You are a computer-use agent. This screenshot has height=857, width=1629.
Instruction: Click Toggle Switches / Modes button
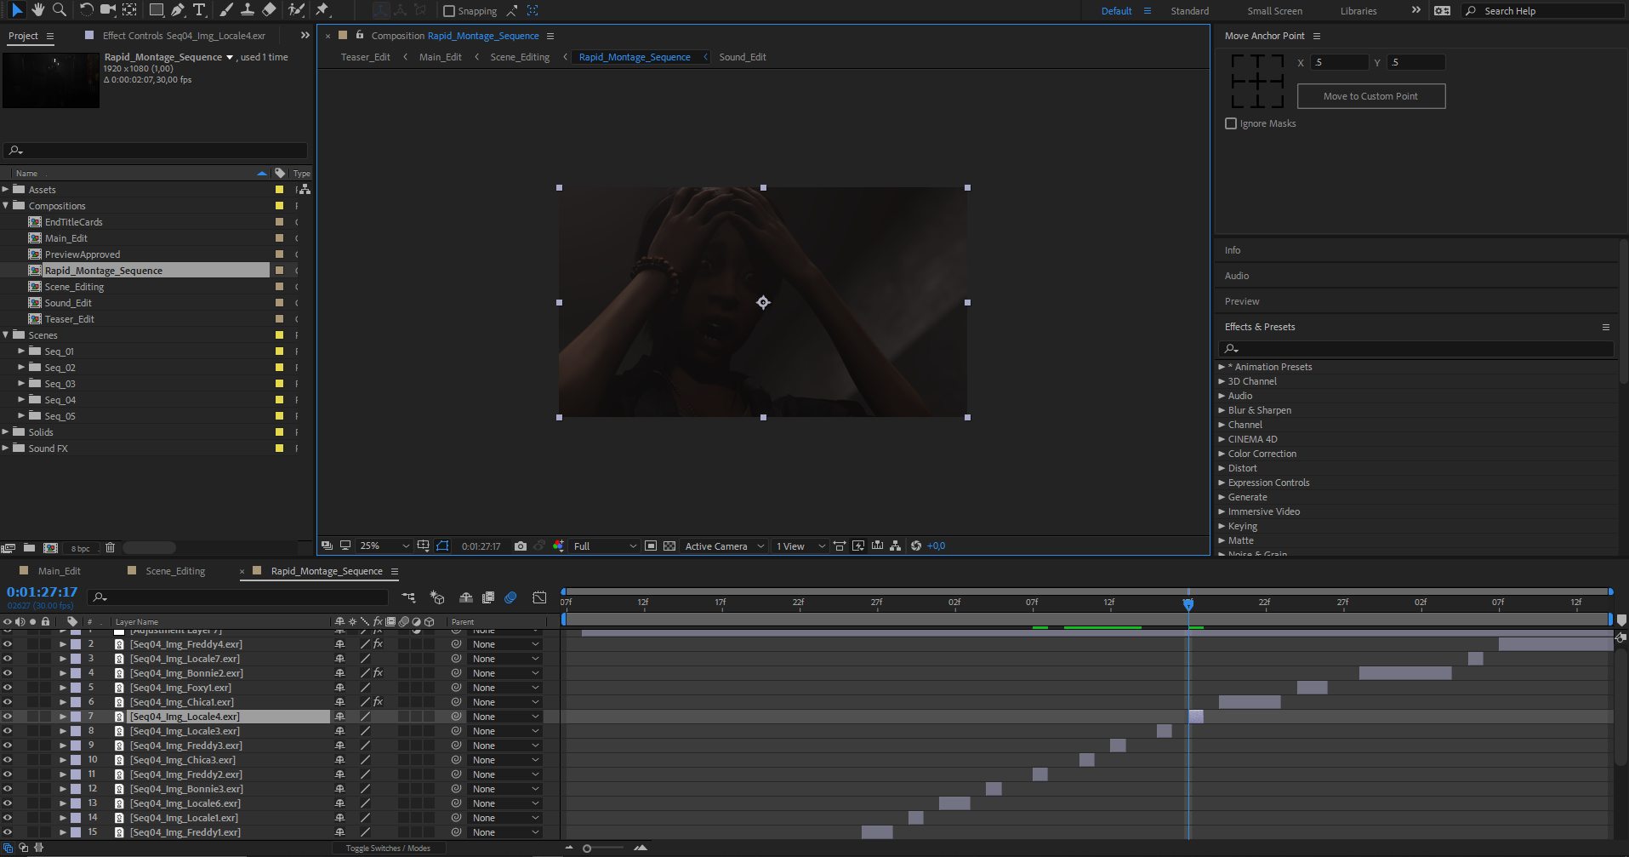(388, 848)
